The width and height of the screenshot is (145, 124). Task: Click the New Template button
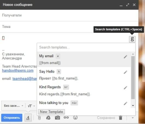pyautogui.click(x=52, y=112)
